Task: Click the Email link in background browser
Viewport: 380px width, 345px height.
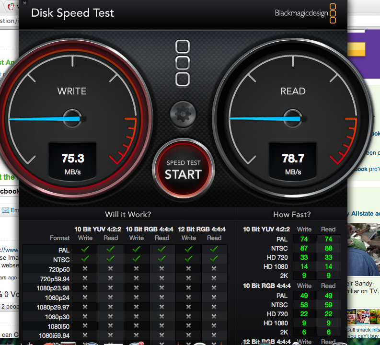Action: (x=10, y=210)
